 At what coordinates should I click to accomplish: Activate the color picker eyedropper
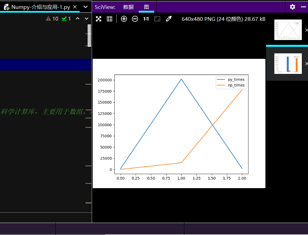coord(169,19)
